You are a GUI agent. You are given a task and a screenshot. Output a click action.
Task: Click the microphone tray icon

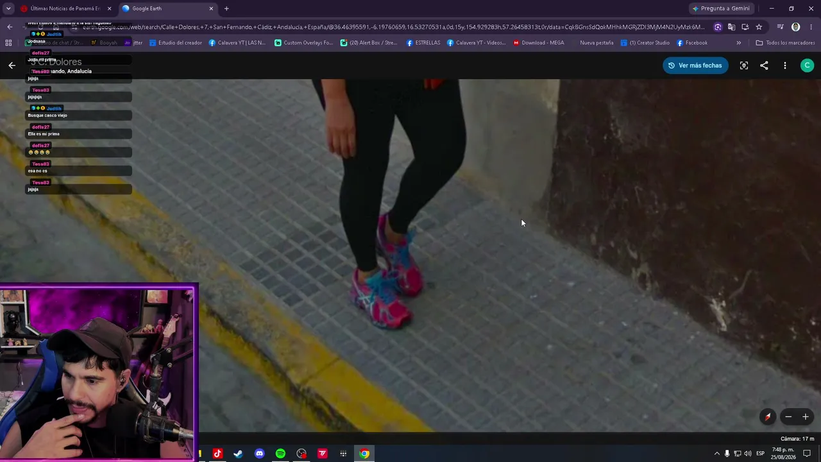pos(727,454)
